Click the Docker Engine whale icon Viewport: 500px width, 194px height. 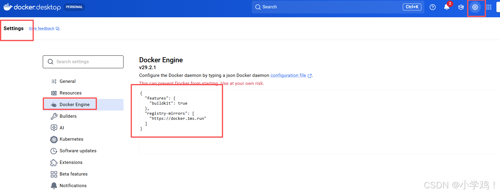point(54,105)
